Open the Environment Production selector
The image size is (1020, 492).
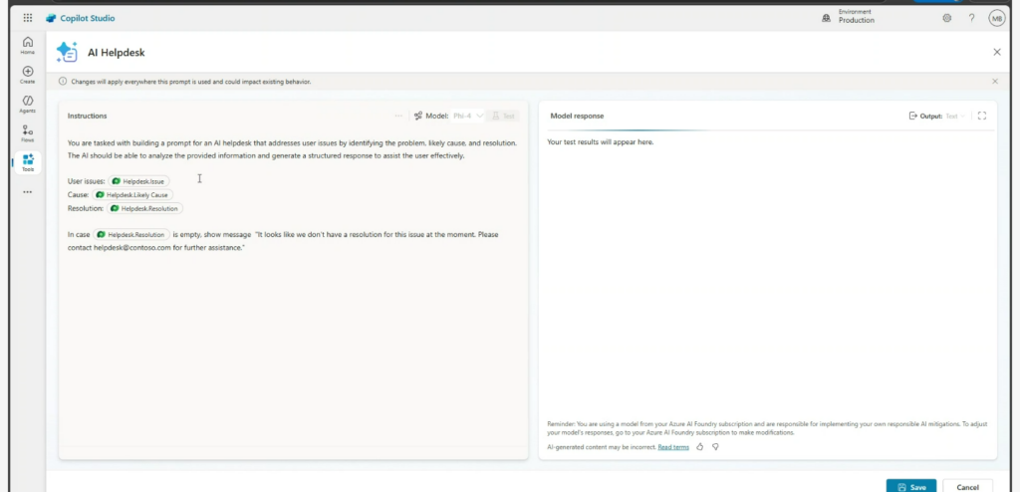849,16
